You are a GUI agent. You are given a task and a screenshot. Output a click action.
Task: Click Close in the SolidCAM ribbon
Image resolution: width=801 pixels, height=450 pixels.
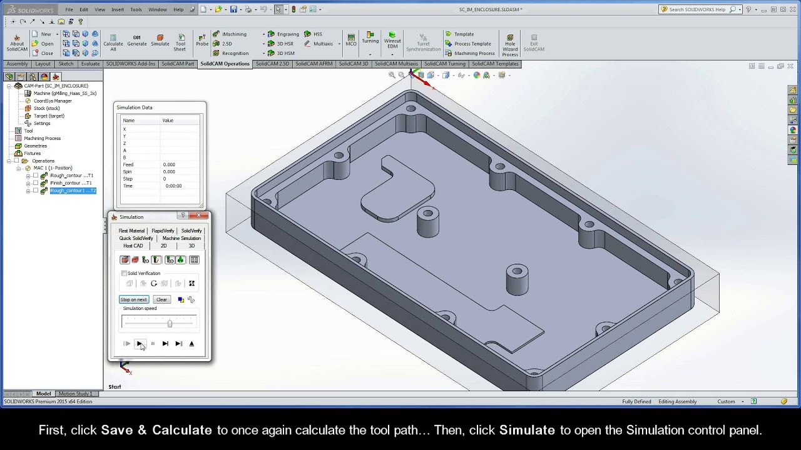pyautogui.click(x=43, y=53)
